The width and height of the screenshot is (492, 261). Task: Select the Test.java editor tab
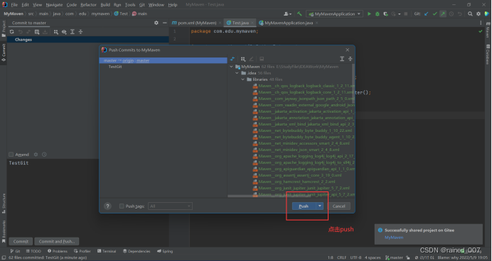240,23
